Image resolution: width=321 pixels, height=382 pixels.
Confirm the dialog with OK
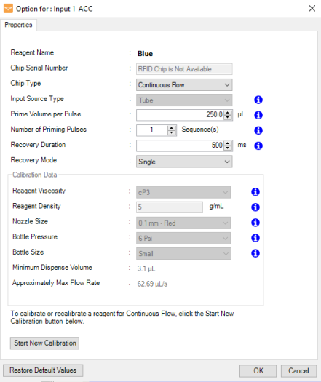pyautogui.click(x=258, y=370)
